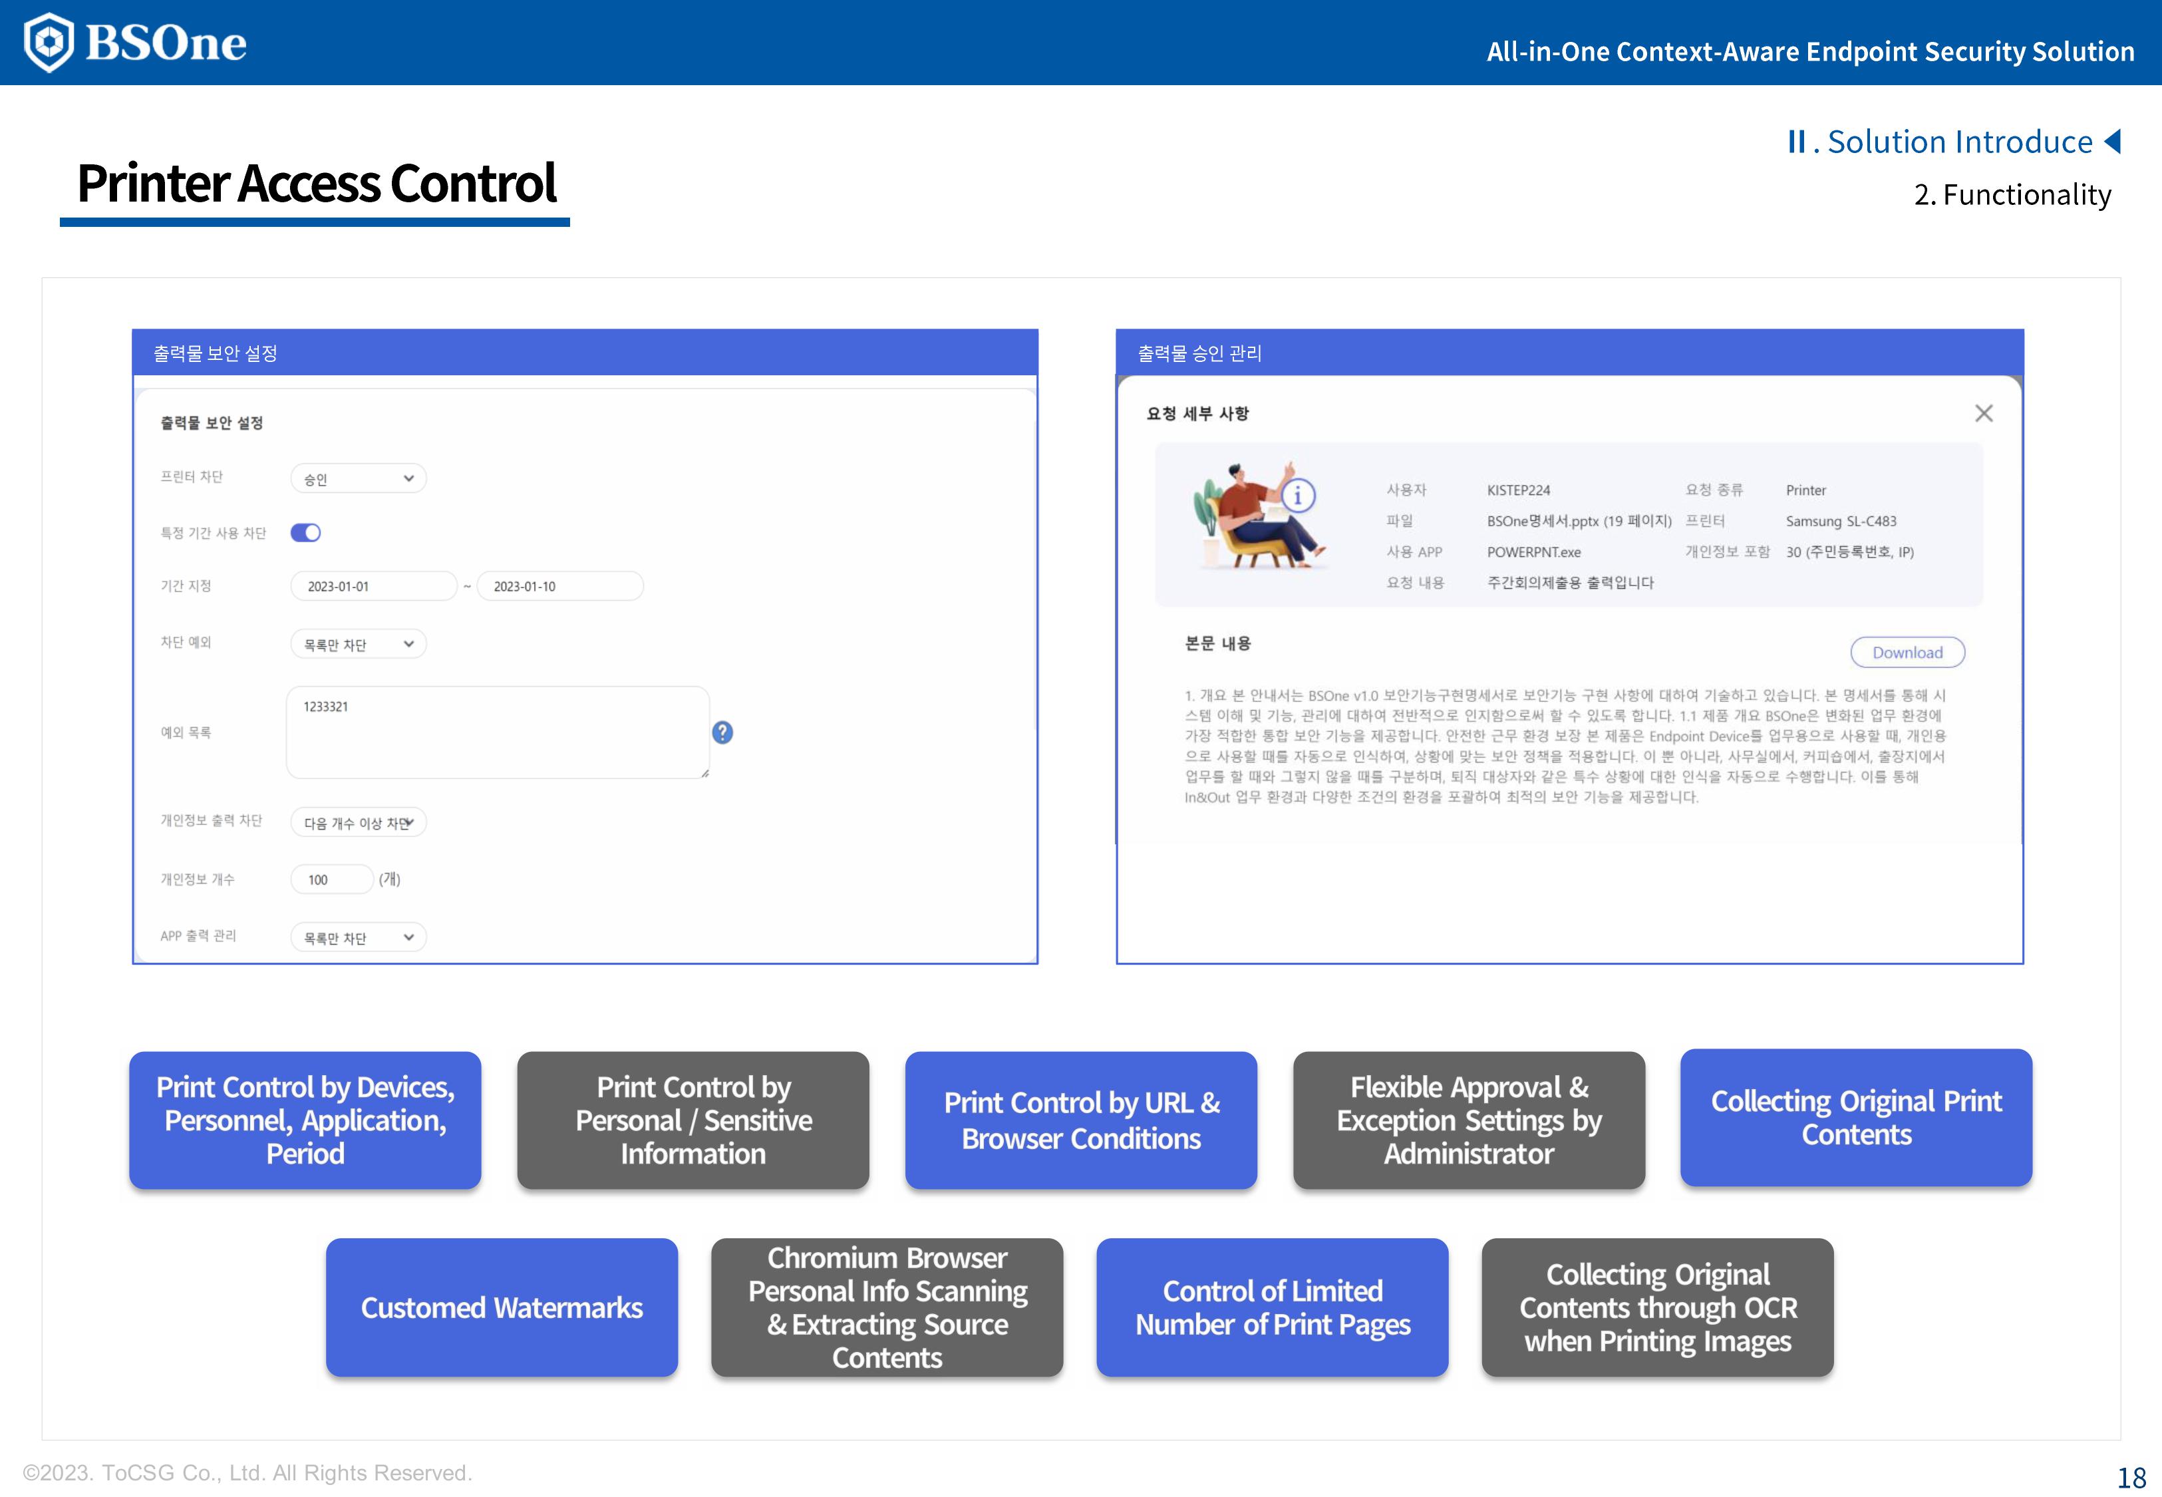This screenshot has height=1497, width=2162.
Task: Expand the APP print management dropdown
Action: [x=358, y=937]
